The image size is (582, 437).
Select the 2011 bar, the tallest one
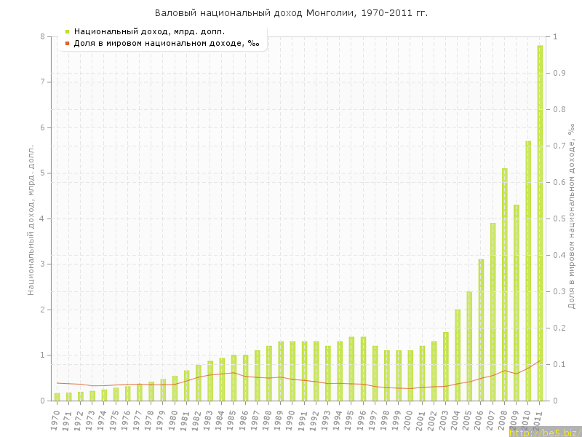pyautogui.click(x=540, y=223)
